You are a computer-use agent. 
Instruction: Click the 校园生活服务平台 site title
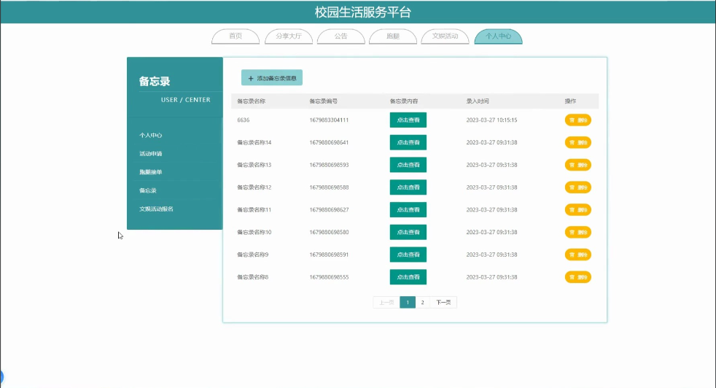(x=363, y=12)
